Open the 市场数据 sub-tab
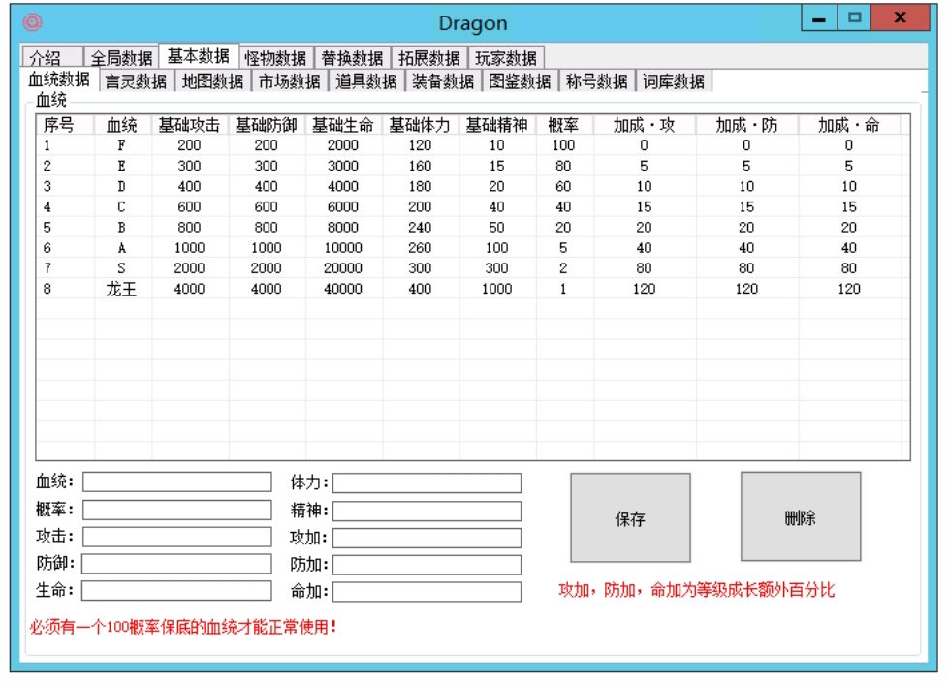 289,81
